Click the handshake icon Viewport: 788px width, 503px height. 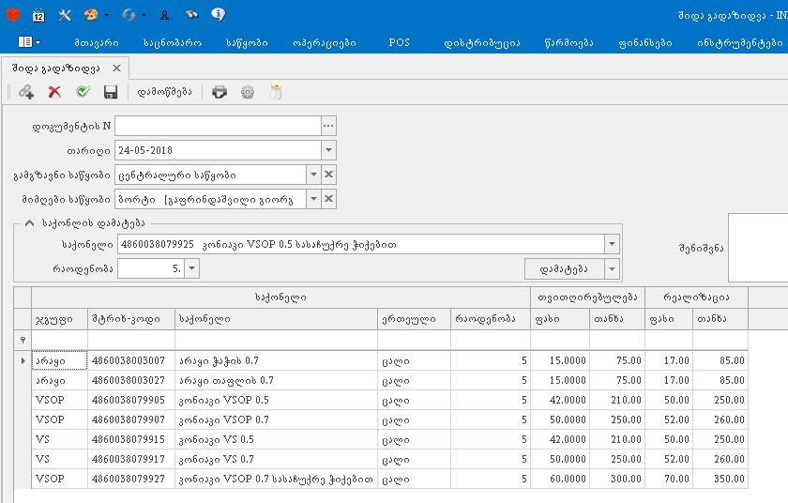(192, 15)
